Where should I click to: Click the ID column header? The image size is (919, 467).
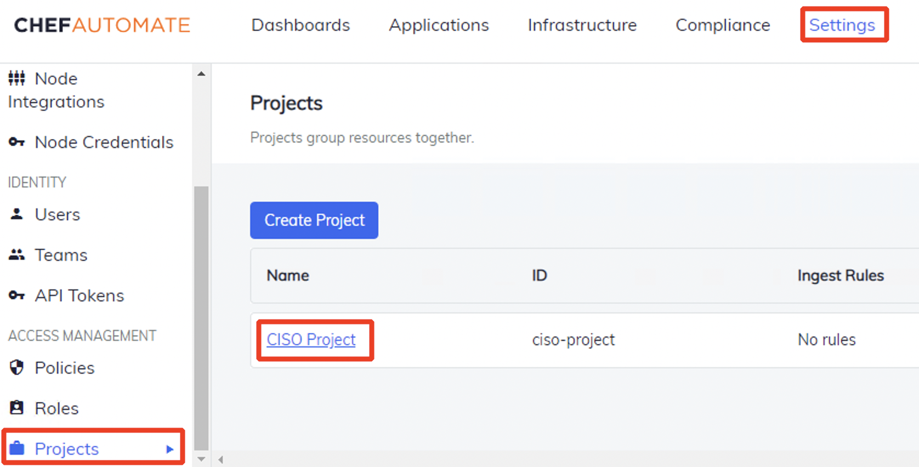540,275
